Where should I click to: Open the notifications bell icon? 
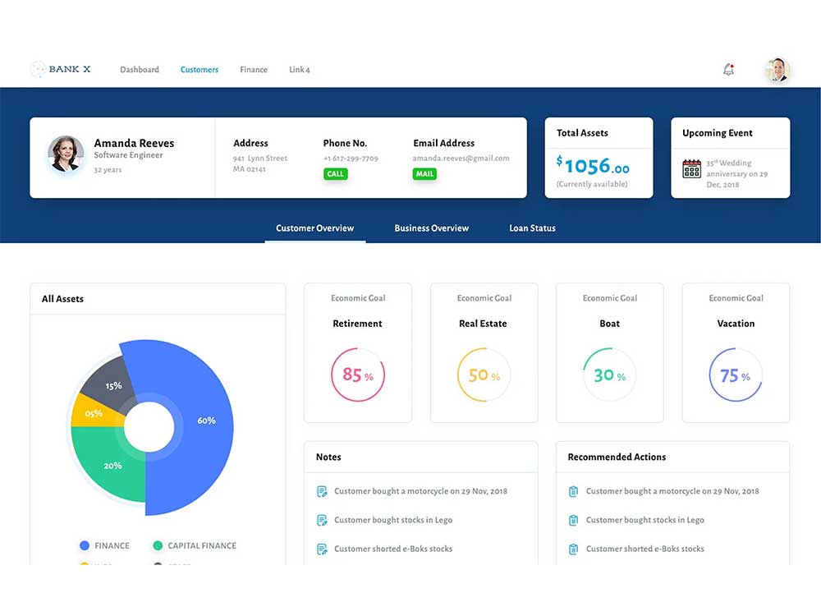[728, 69]
